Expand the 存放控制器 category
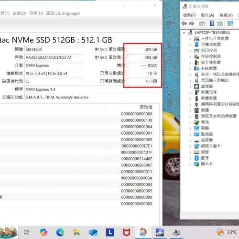Viewport: 239px width, 239px height. [190, 56]
